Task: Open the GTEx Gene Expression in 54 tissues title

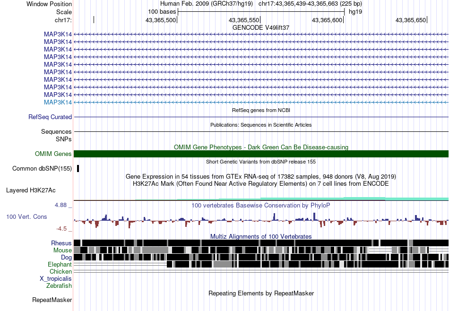Action: 261,176
